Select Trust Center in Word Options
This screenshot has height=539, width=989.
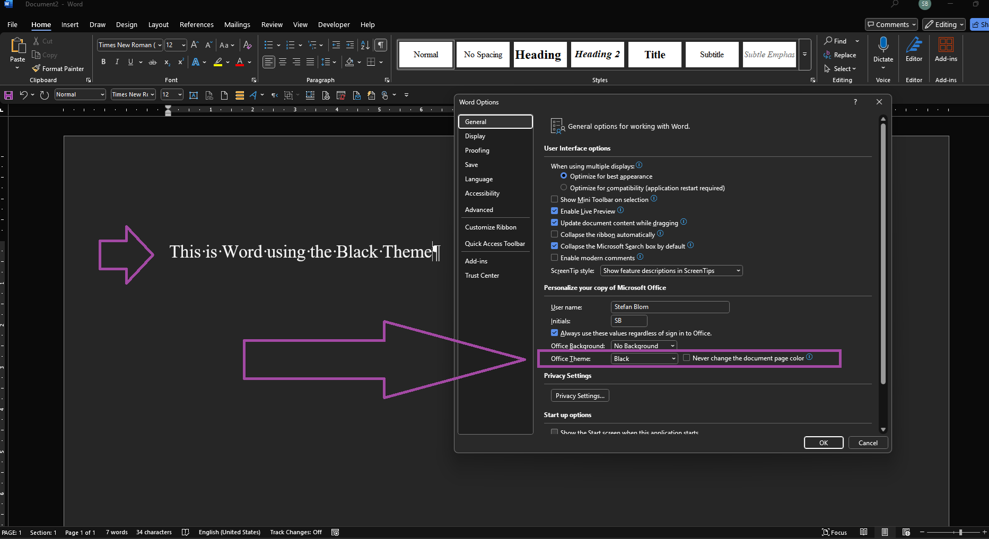495,276
